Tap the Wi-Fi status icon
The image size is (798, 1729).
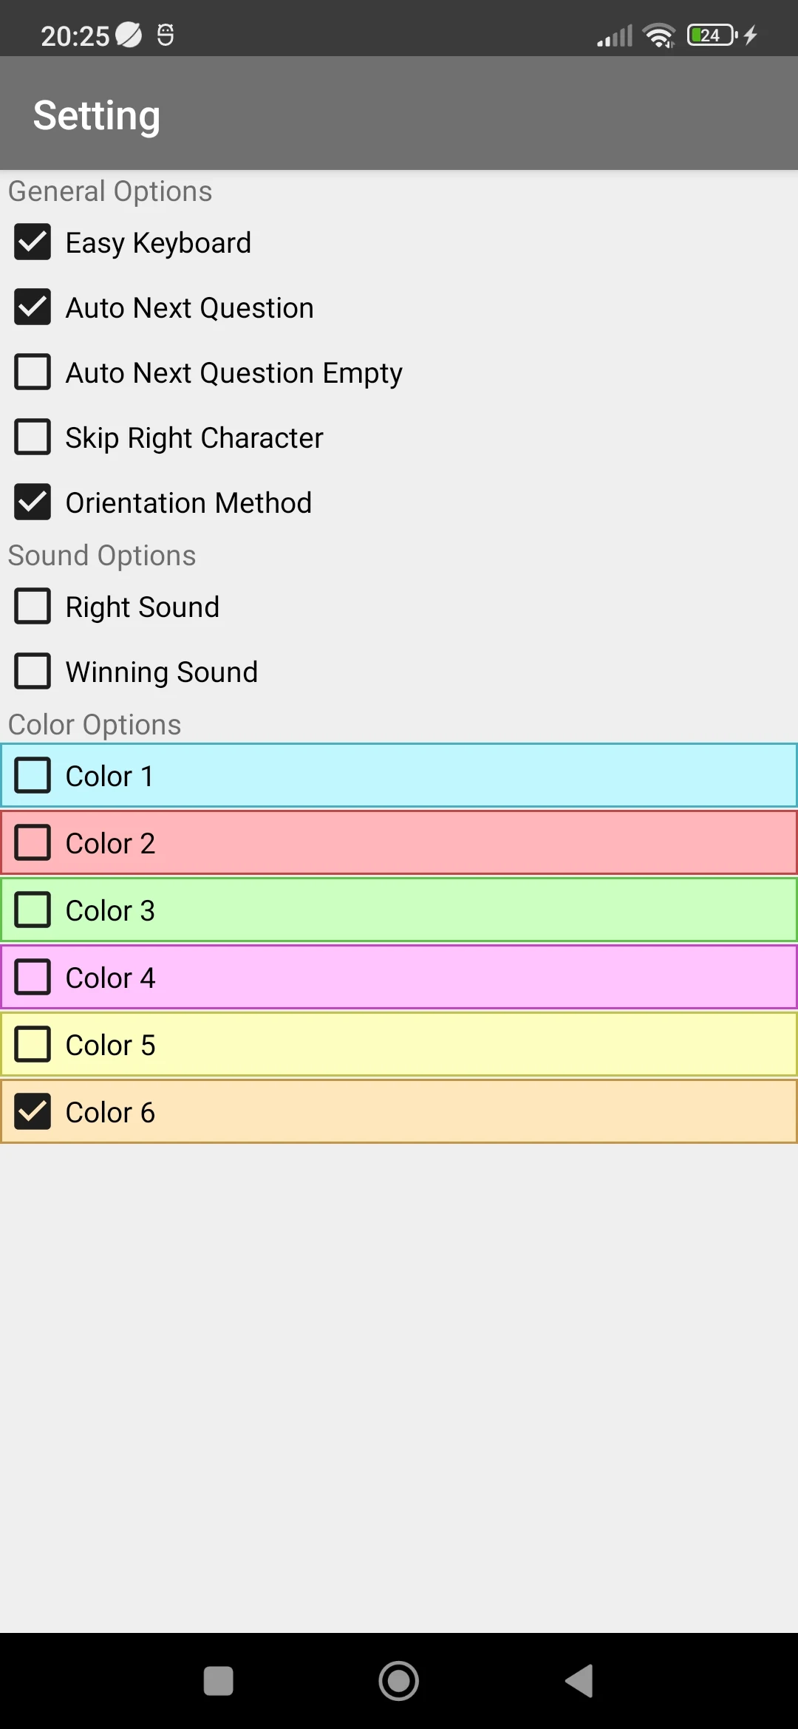659,35
